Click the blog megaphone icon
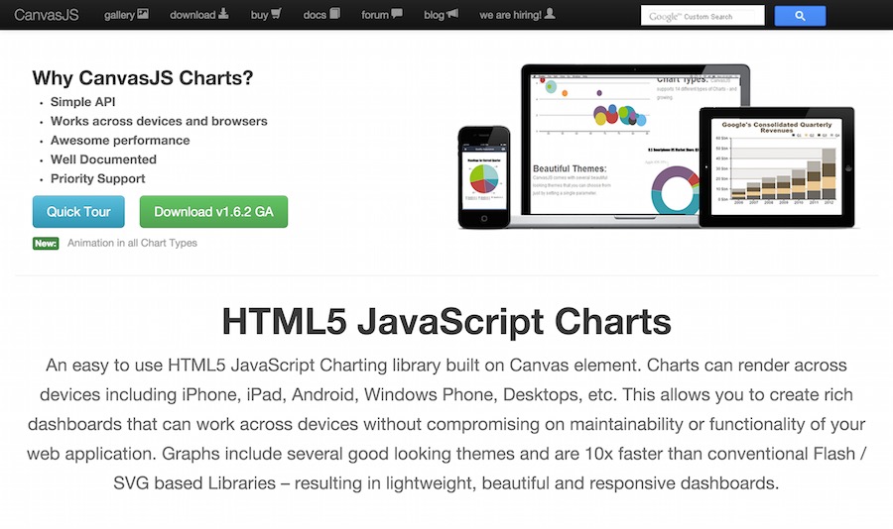This screenshot has width=893, height=529. click(x=452, y=14)
